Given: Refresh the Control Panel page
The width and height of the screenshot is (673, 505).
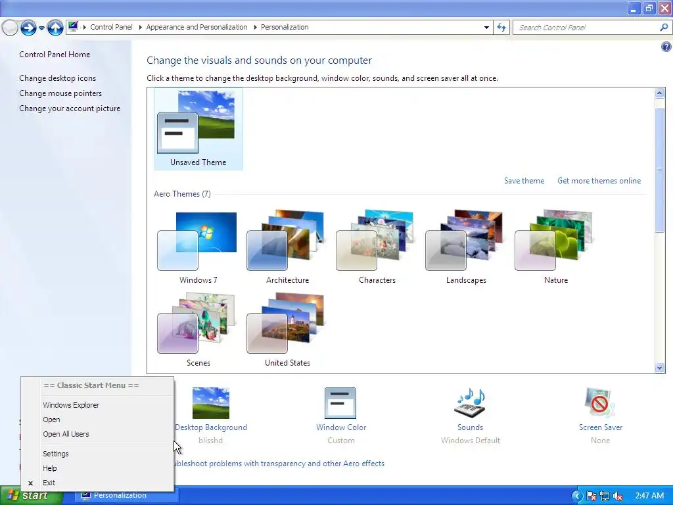Looking at the screenshot, I should [x=501, y=27].
